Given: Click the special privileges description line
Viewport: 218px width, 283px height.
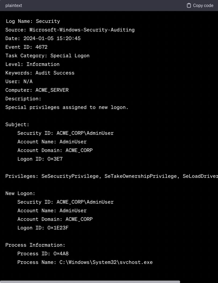Looking at the screenshot, I should [x=67, y=107].
